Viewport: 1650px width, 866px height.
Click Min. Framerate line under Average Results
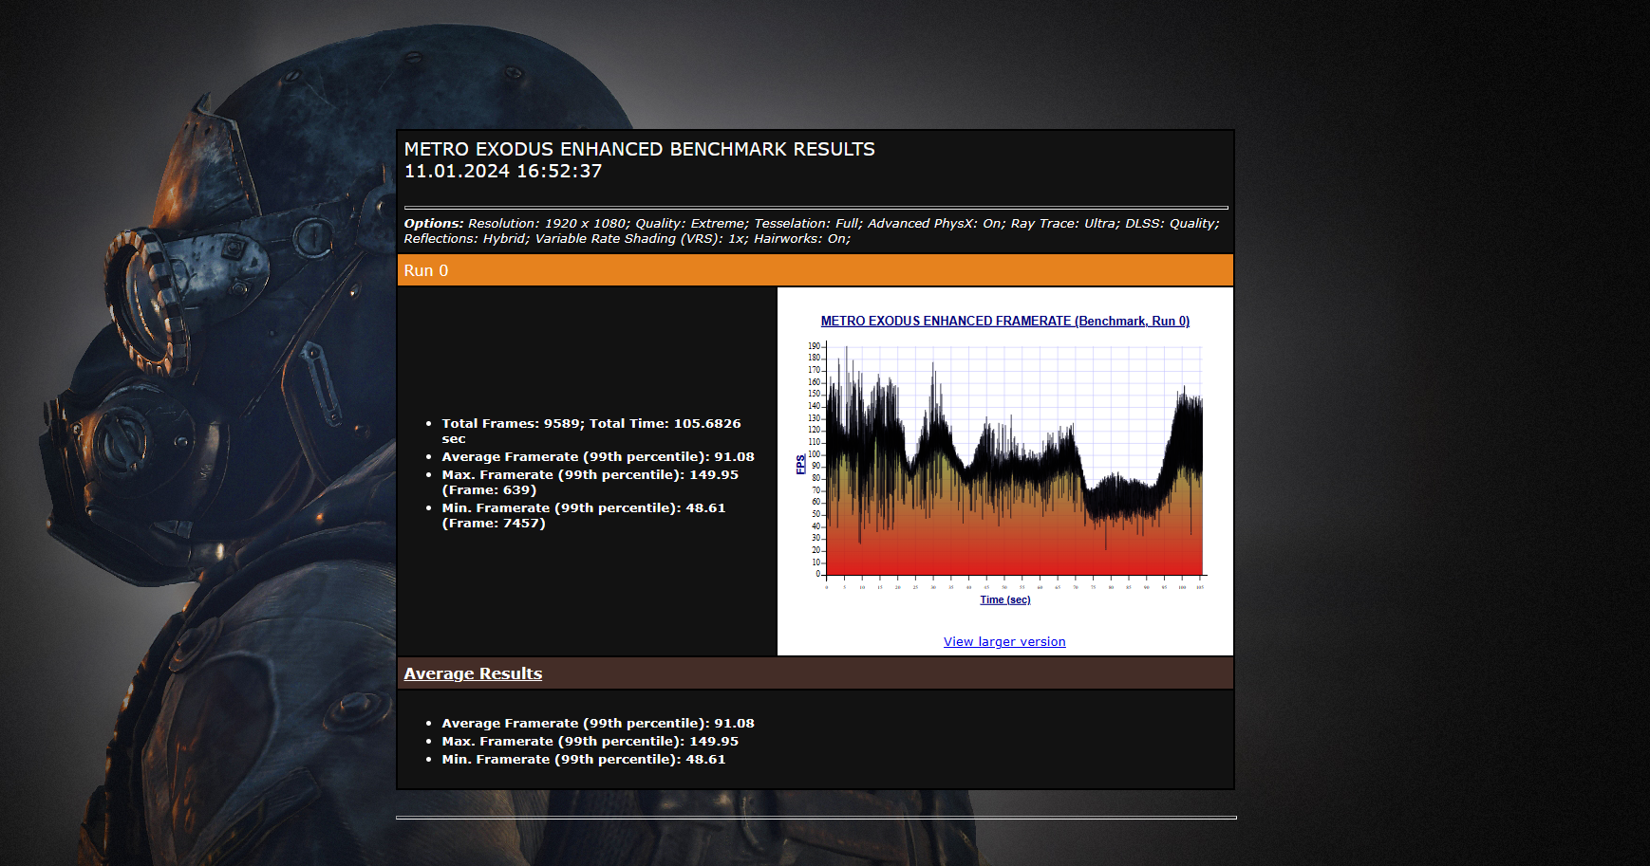click(584, 760)
